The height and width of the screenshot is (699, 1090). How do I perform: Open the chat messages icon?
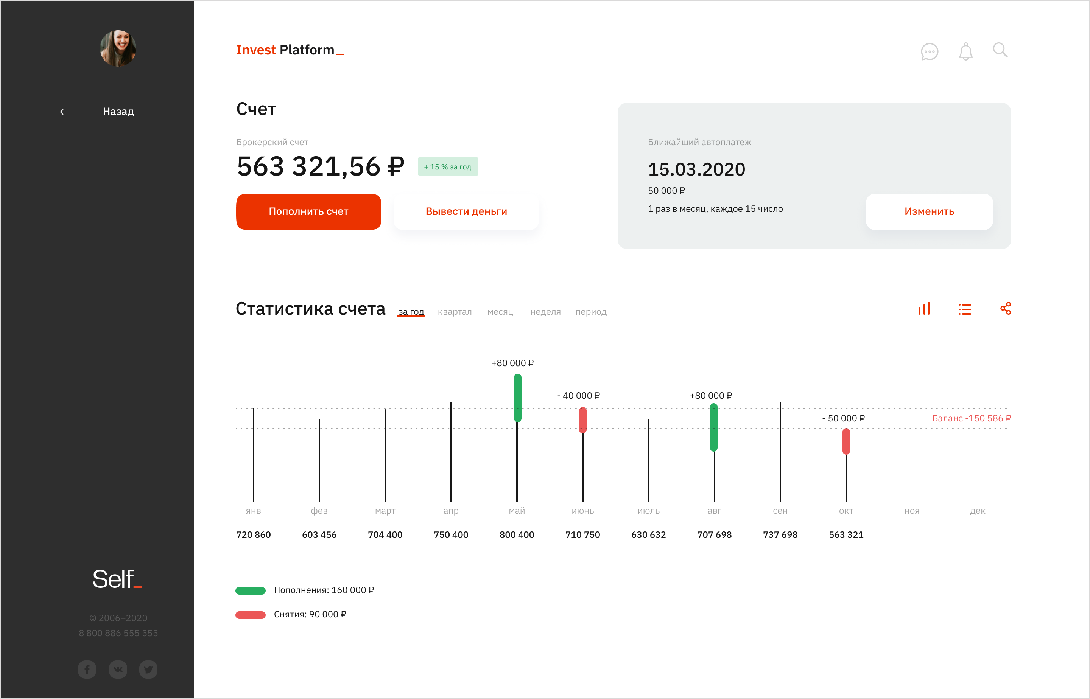[x=929, y=51]
